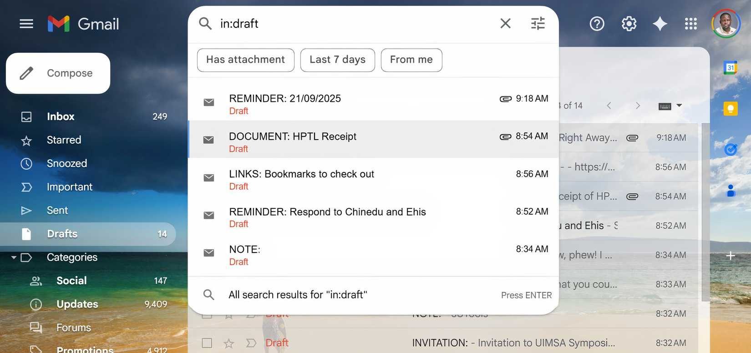Show search options filter icon

click(538, 24)
